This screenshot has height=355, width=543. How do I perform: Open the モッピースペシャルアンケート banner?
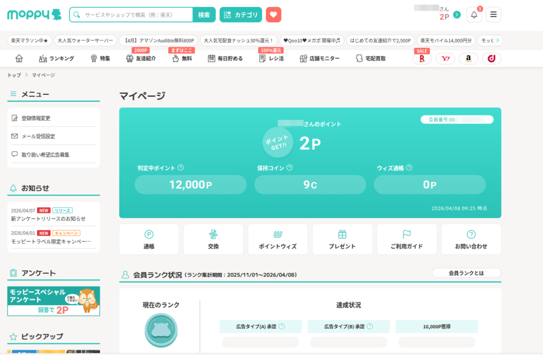[54, 301]
